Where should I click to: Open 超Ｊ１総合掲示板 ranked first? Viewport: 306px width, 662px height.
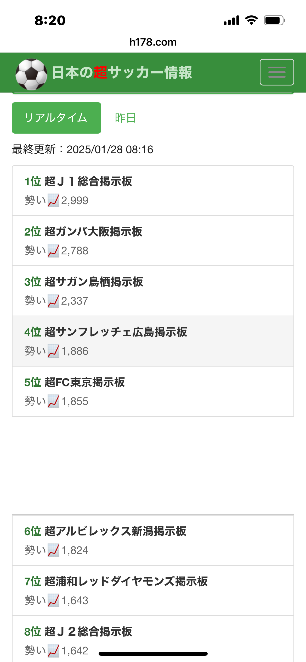(88, 181)
